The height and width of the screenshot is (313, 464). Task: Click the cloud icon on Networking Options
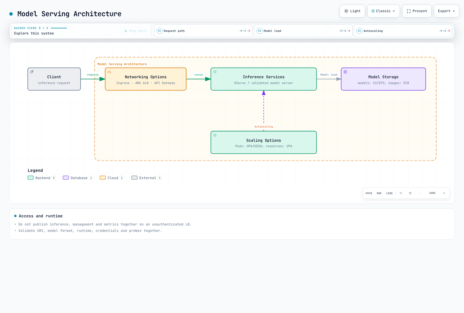coord(109,72)
